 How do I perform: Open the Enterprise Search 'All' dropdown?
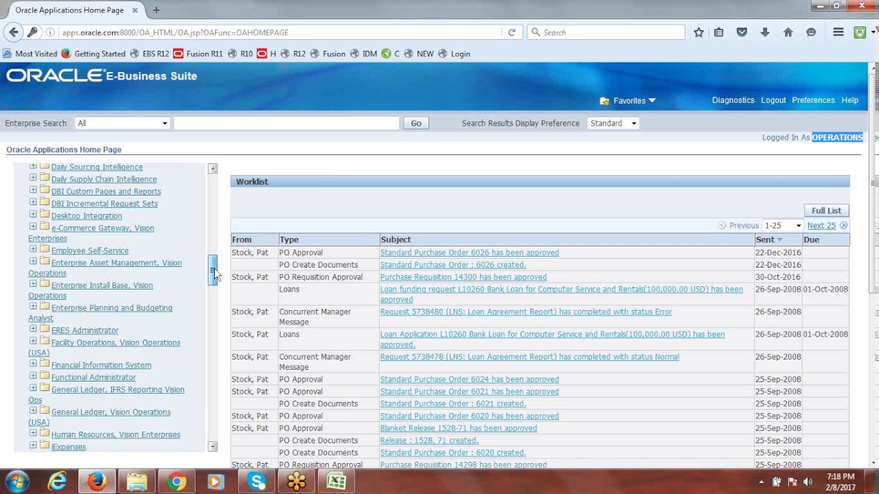[122, 123]
